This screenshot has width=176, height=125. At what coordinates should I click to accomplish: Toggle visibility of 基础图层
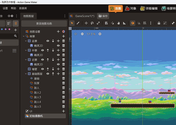[x=48, y=74]
